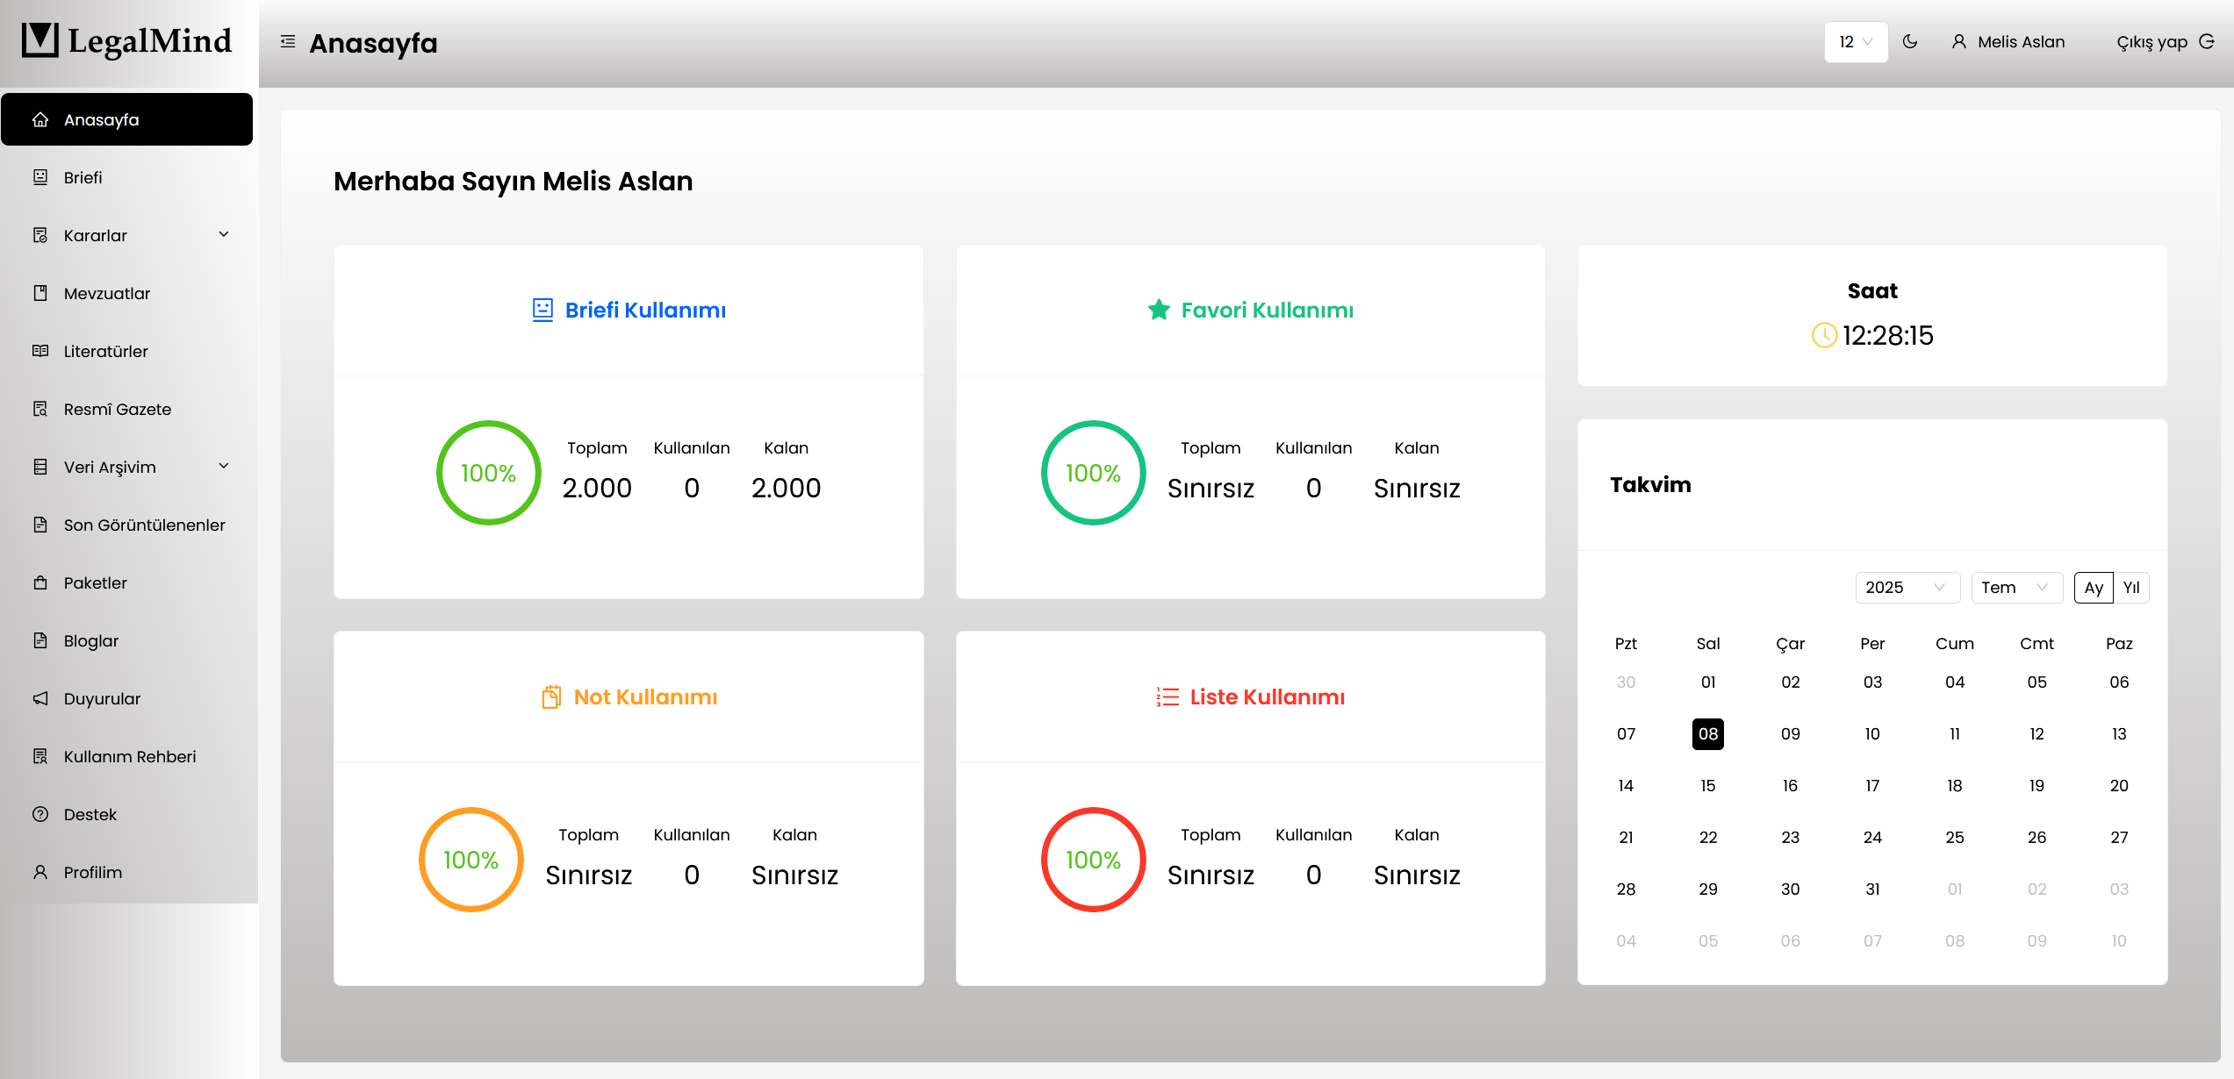Click the Briefi Kullanımı card icon
2234x1079 pixels.
(x=542, y=310)
